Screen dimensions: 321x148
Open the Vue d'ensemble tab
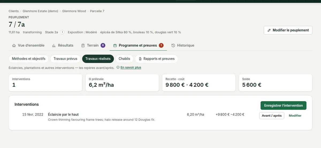tap(28, 46)
